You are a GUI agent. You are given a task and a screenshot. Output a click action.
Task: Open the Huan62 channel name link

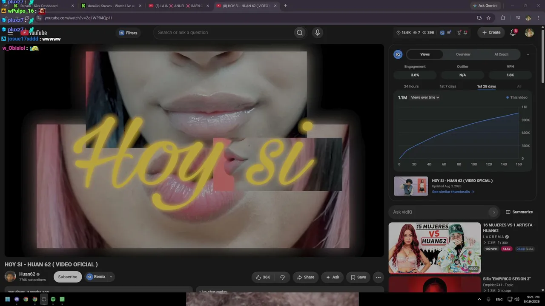tap(27, 274)
